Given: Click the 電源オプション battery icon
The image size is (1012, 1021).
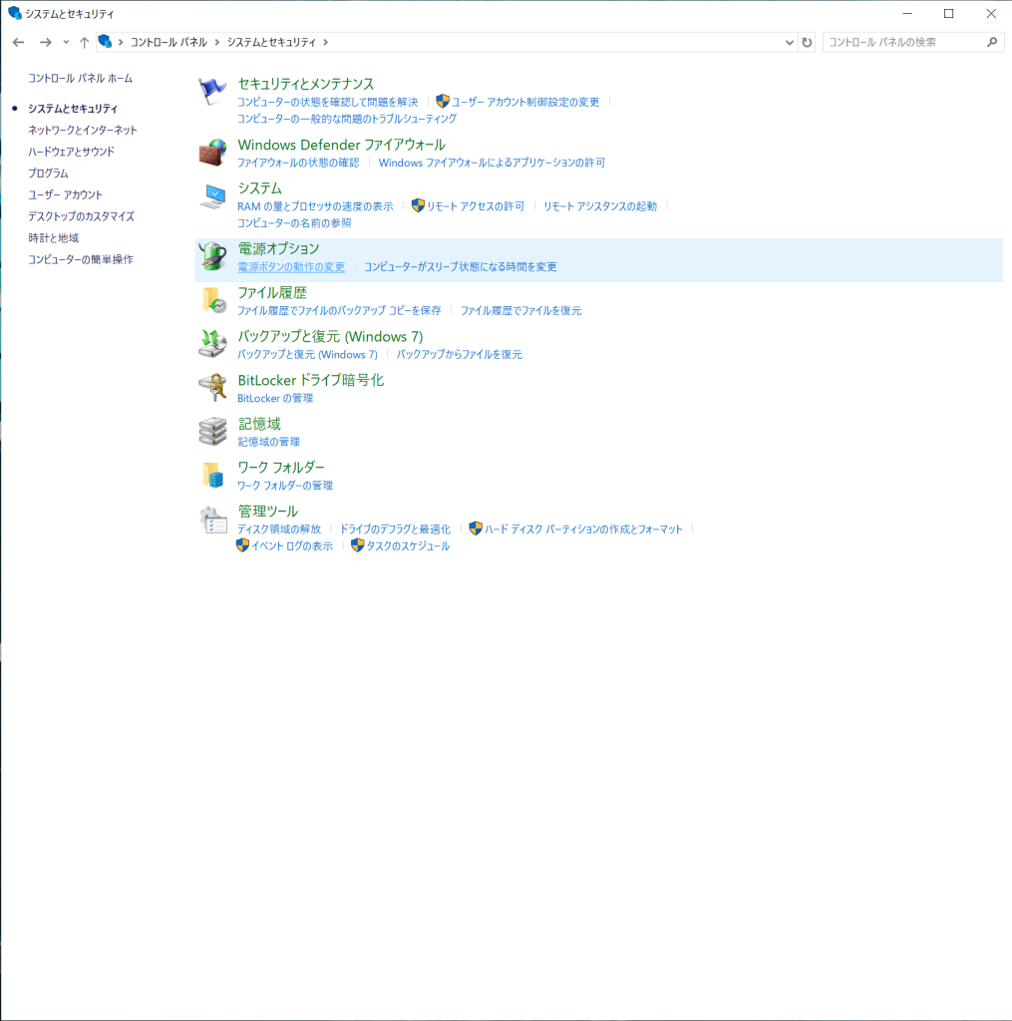Looking at the screenshot, I should [212, 256].
